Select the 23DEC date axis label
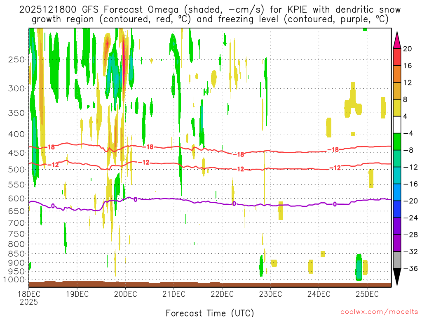The image size is (422, 317). [270, 294]
